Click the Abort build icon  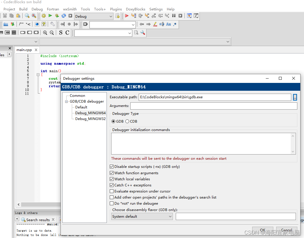(70, 16)
